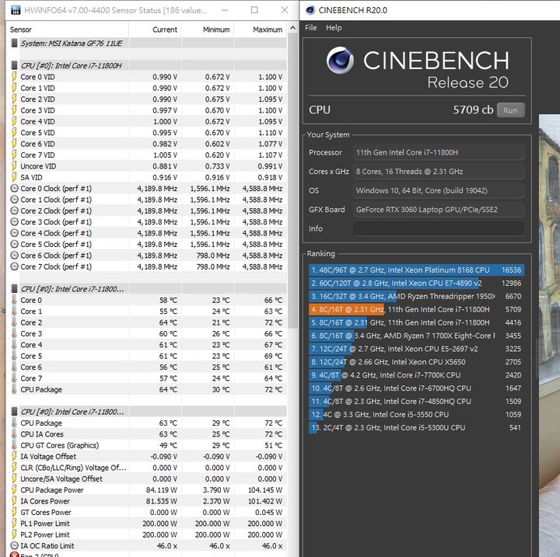Maximize the HWiNFO64 Sensor Status window
This screenshot has height=557, width=560.
coord(254,11)
